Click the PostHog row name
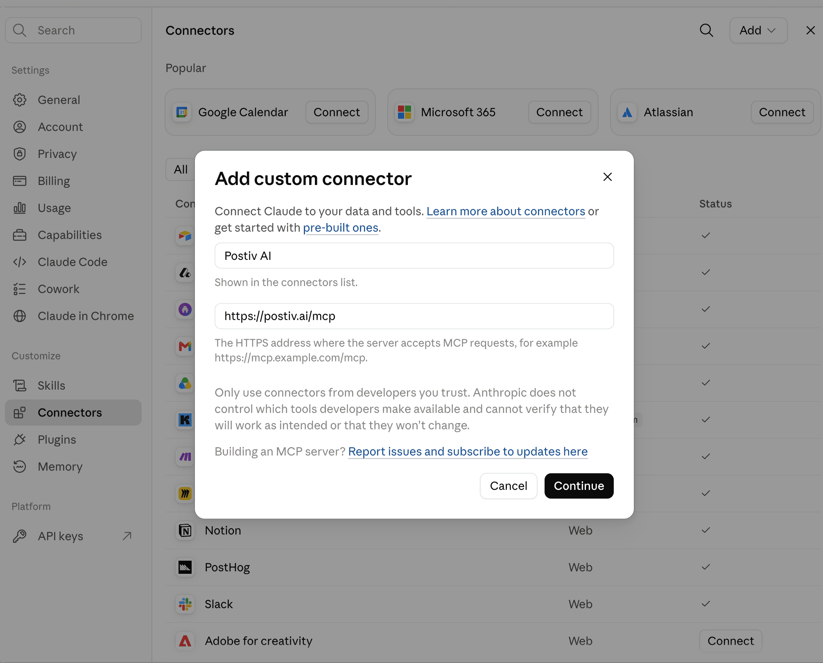Screen dimensions: 823x663 pyautogui.click(x=227, y=567)
